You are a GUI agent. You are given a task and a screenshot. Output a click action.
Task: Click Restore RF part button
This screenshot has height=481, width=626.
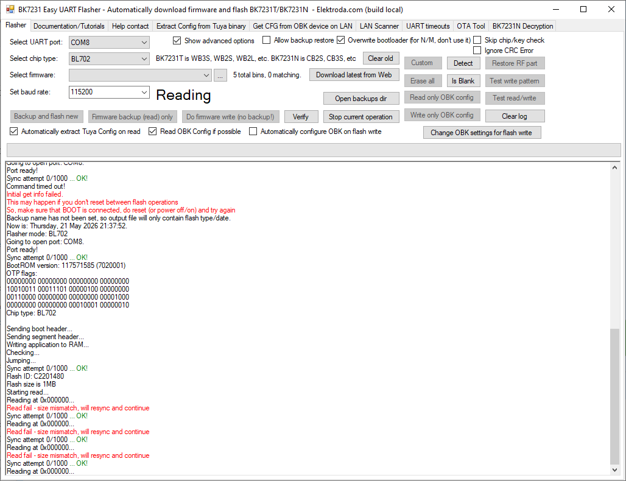tap(515, 63)
